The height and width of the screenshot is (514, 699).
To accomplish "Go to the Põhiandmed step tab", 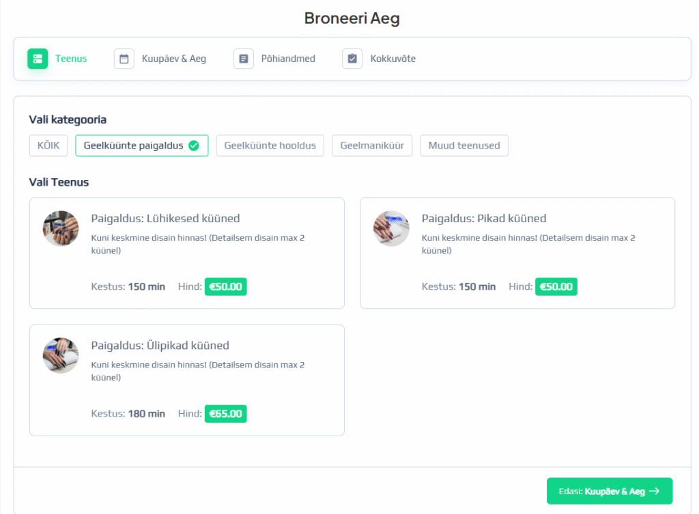I will [x=288, y=59].
